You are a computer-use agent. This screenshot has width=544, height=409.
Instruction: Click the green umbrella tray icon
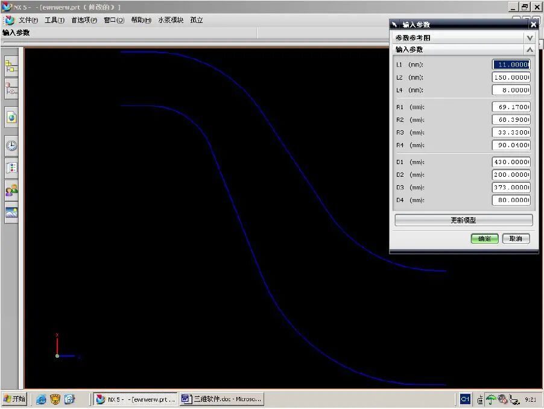click(x=490, y=399)
